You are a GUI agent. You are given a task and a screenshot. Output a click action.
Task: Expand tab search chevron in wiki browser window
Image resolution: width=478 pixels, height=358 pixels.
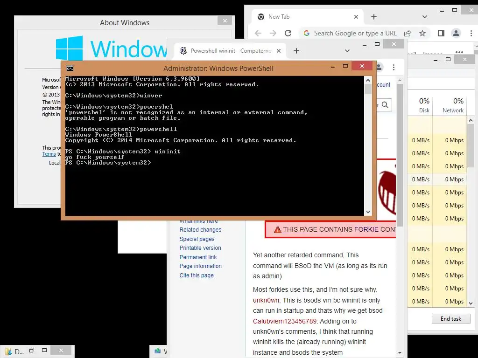[x=347, y=51]
